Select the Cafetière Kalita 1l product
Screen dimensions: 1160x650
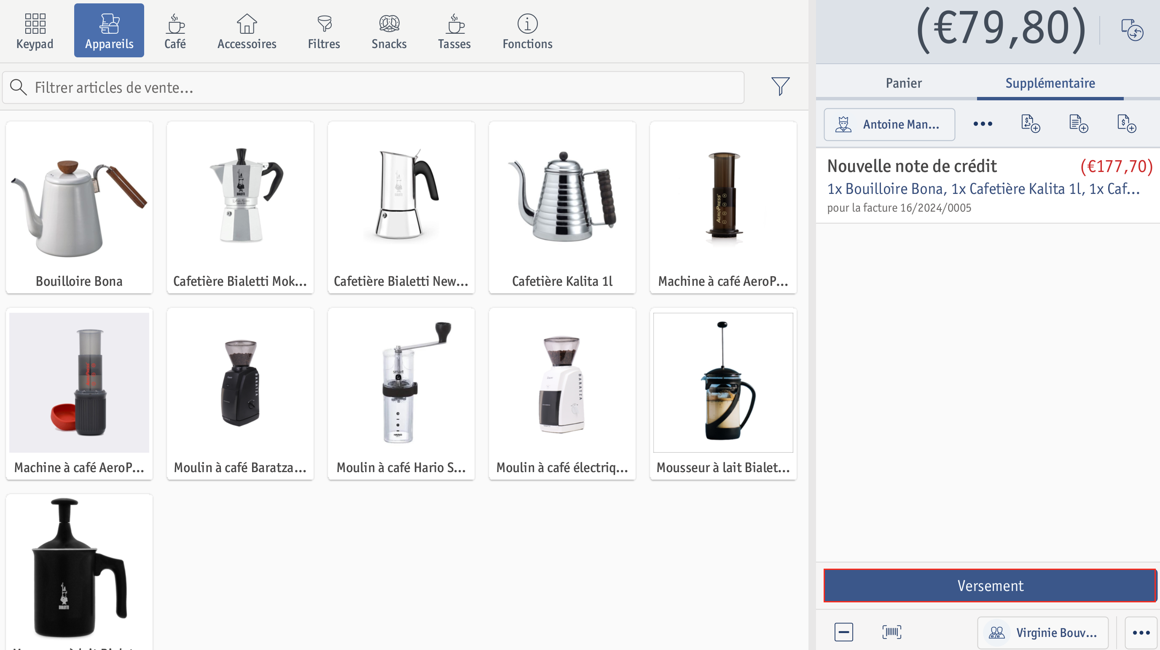coord(562,208)
